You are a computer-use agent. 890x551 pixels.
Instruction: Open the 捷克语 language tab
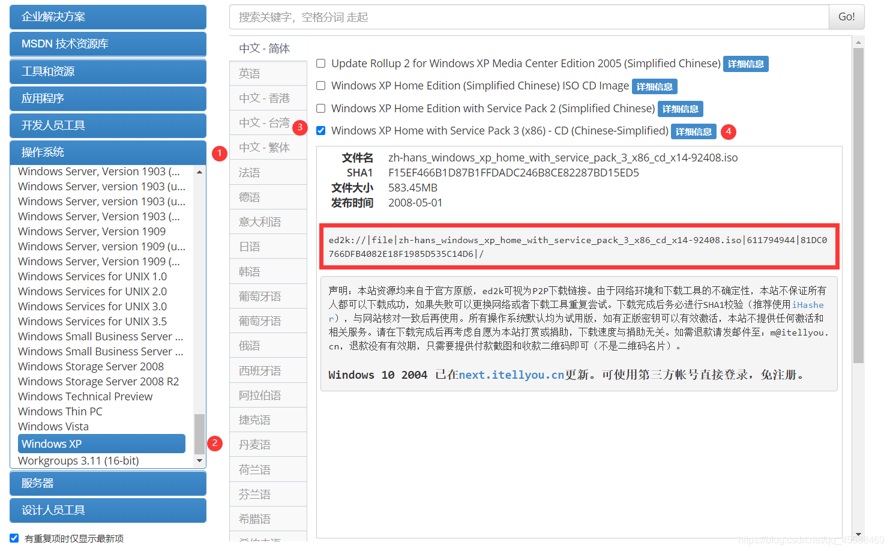pyautogui.click(x=268, y=420)
